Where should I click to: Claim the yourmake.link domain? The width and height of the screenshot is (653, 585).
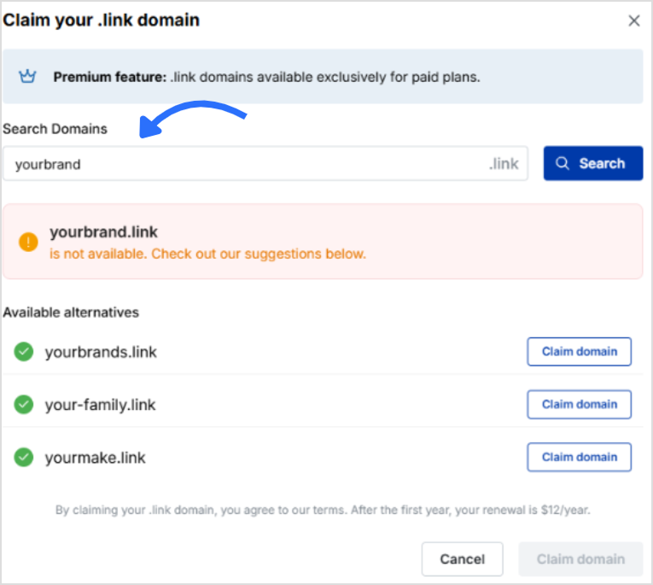(x=579, y=457)
